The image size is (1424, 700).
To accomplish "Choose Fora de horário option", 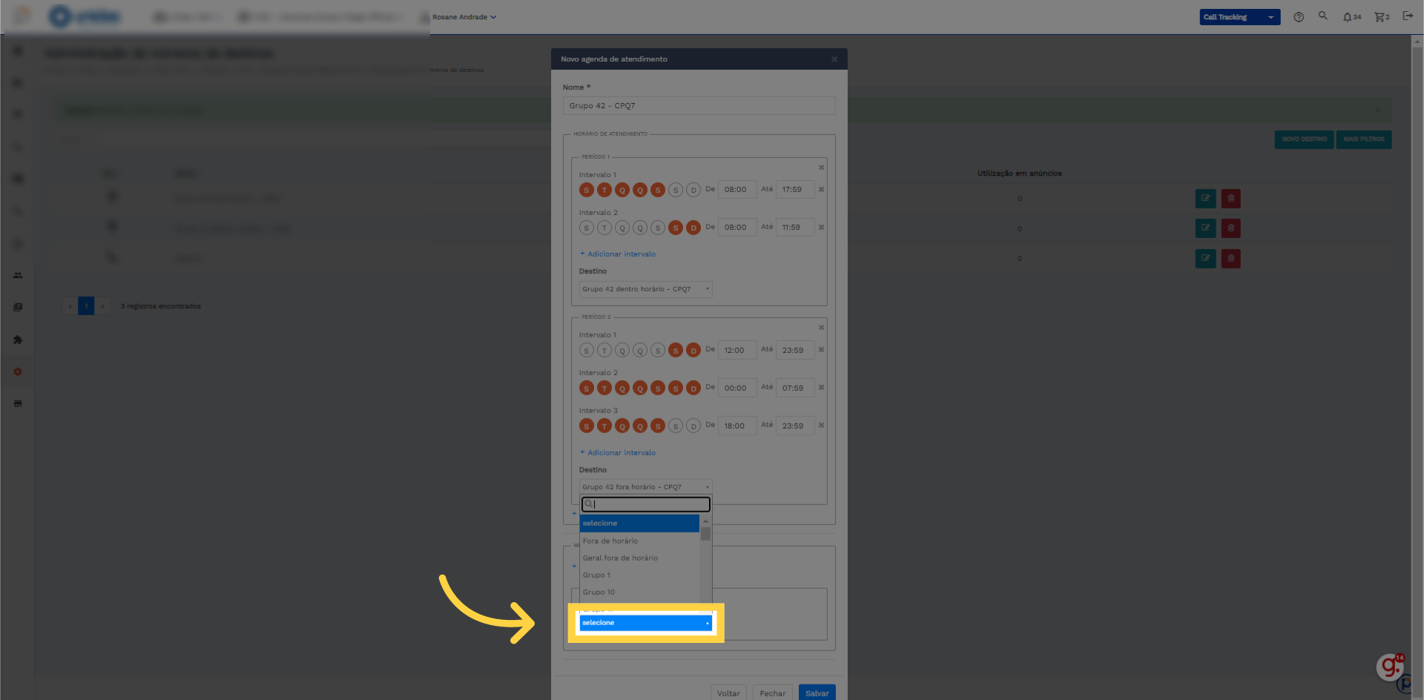I will click(x=639, y=541).
